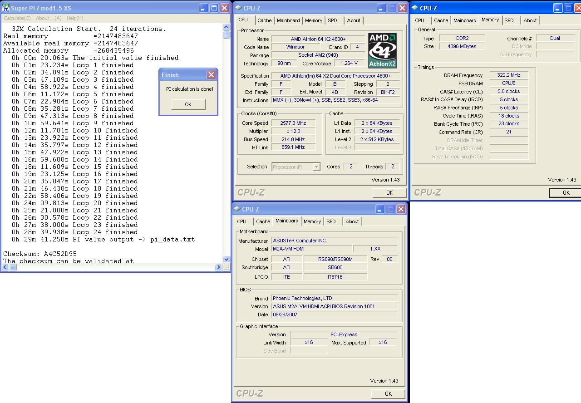Screen dimensions: 581x403
Task: Click right arrow of Super PI horizontal scrollbar
Action: coord(219,267)
